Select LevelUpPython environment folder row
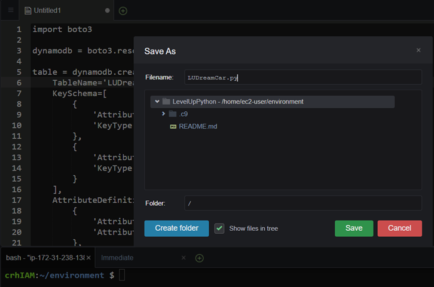Screen dimensions: 434x287 [273, 102]
